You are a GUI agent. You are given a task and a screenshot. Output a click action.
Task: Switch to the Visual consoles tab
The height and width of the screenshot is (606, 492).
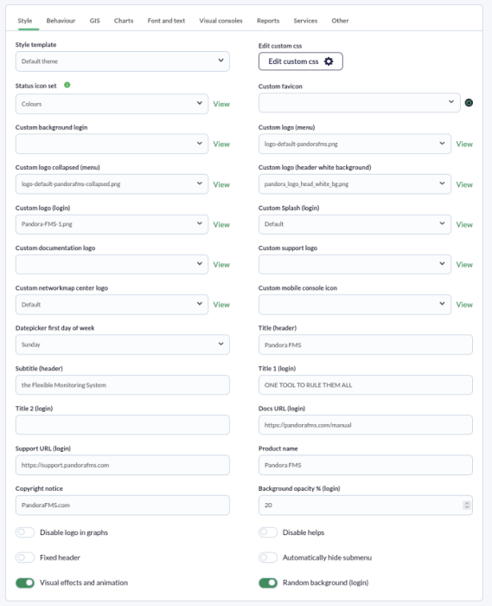click(x=220, y=21)
